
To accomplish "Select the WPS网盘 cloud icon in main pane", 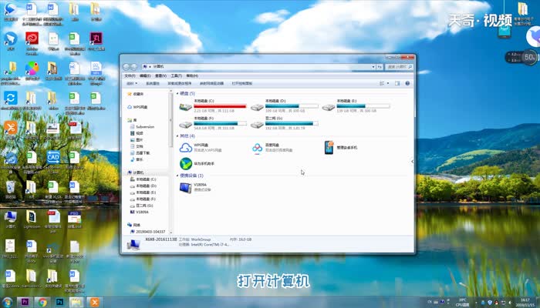I will click(186, 148).
